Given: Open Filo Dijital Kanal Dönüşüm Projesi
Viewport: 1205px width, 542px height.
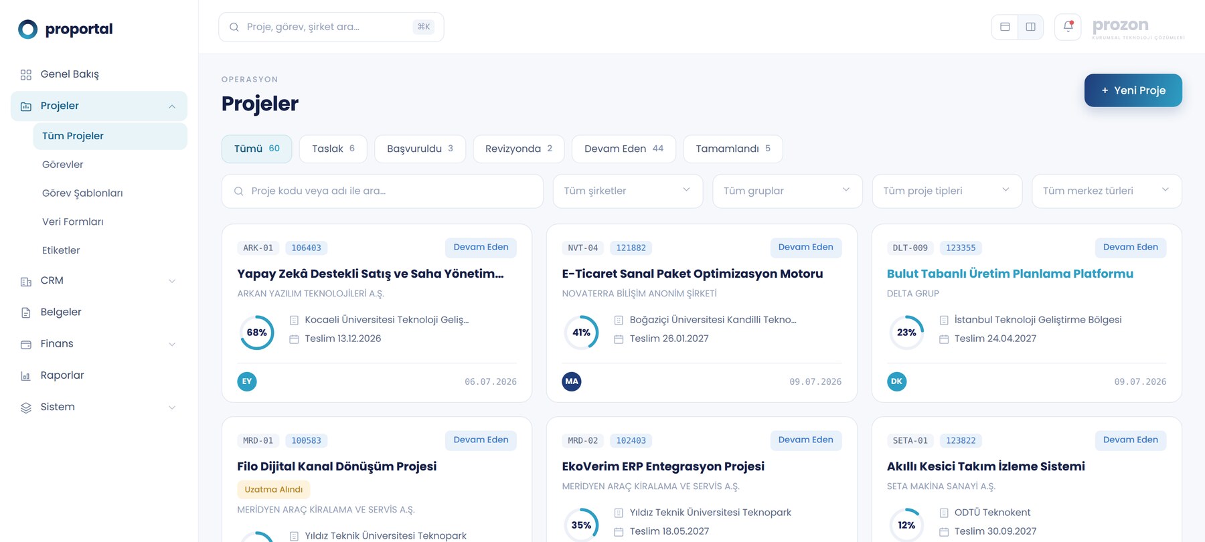Looking at the screenshot, I should coord(337,466).
